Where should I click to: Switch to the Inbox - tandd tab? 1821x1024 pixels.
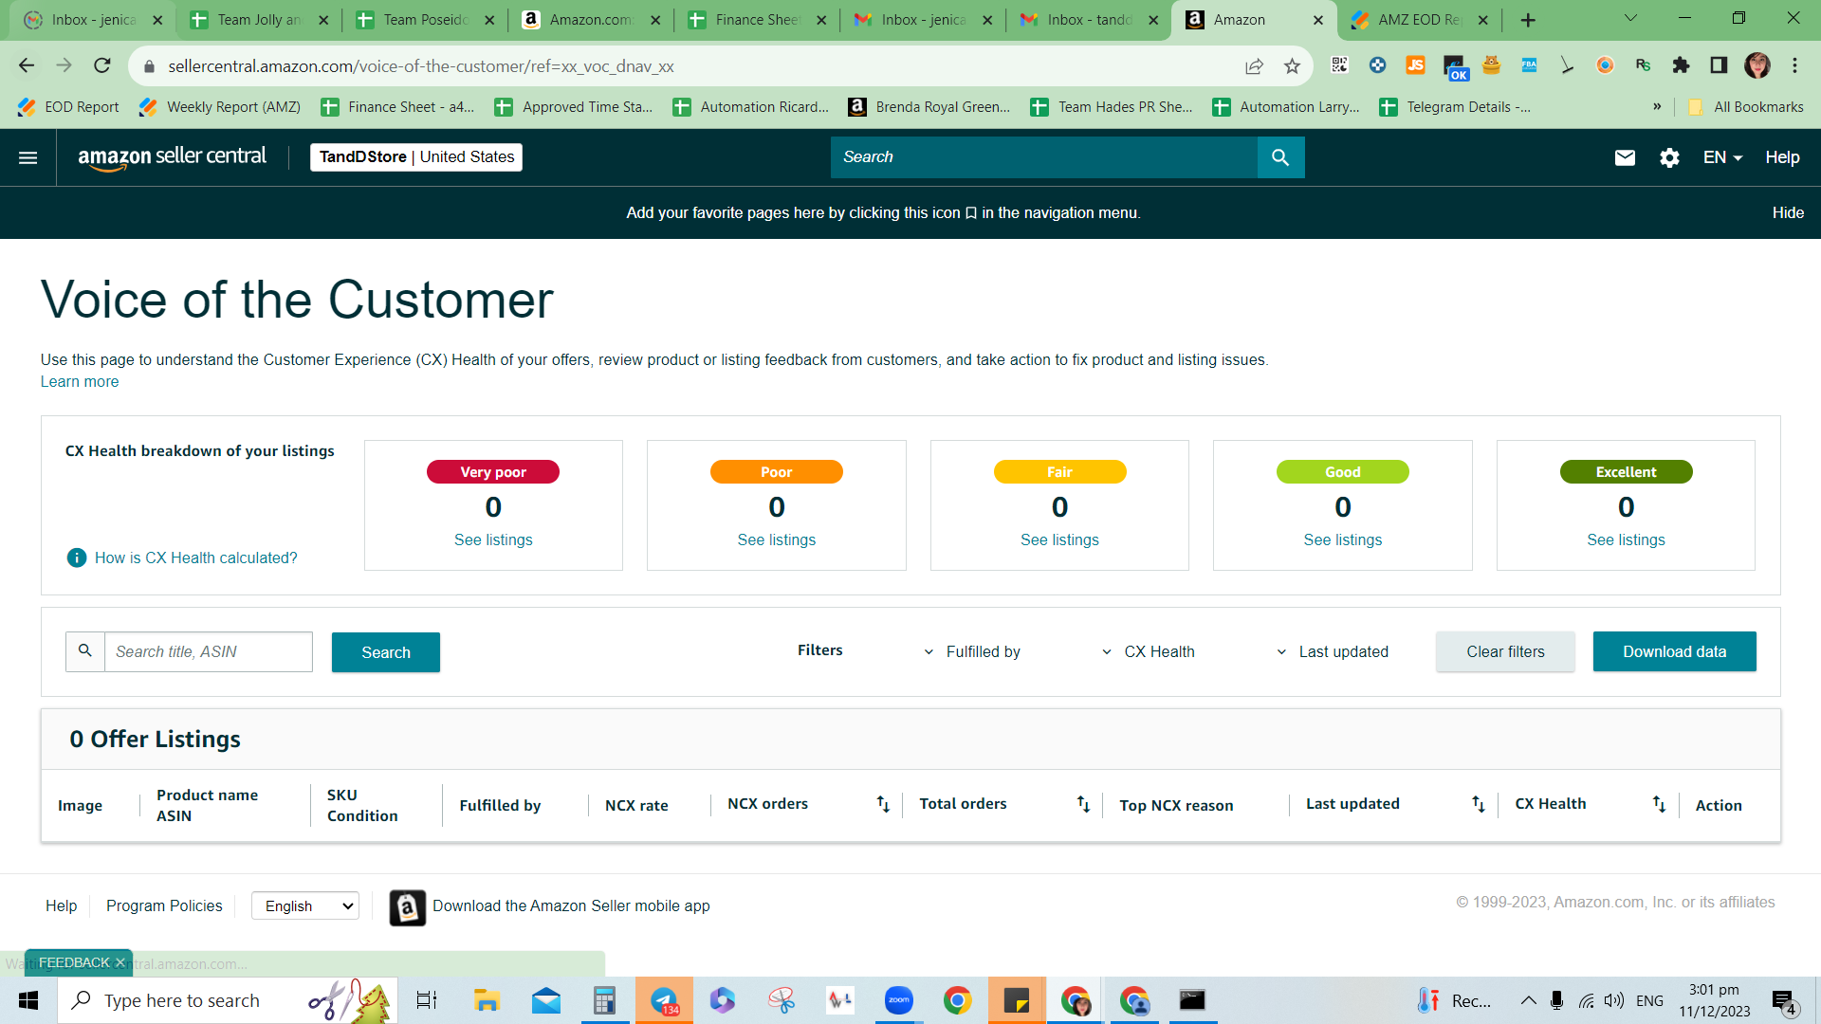pos(1089,20)
